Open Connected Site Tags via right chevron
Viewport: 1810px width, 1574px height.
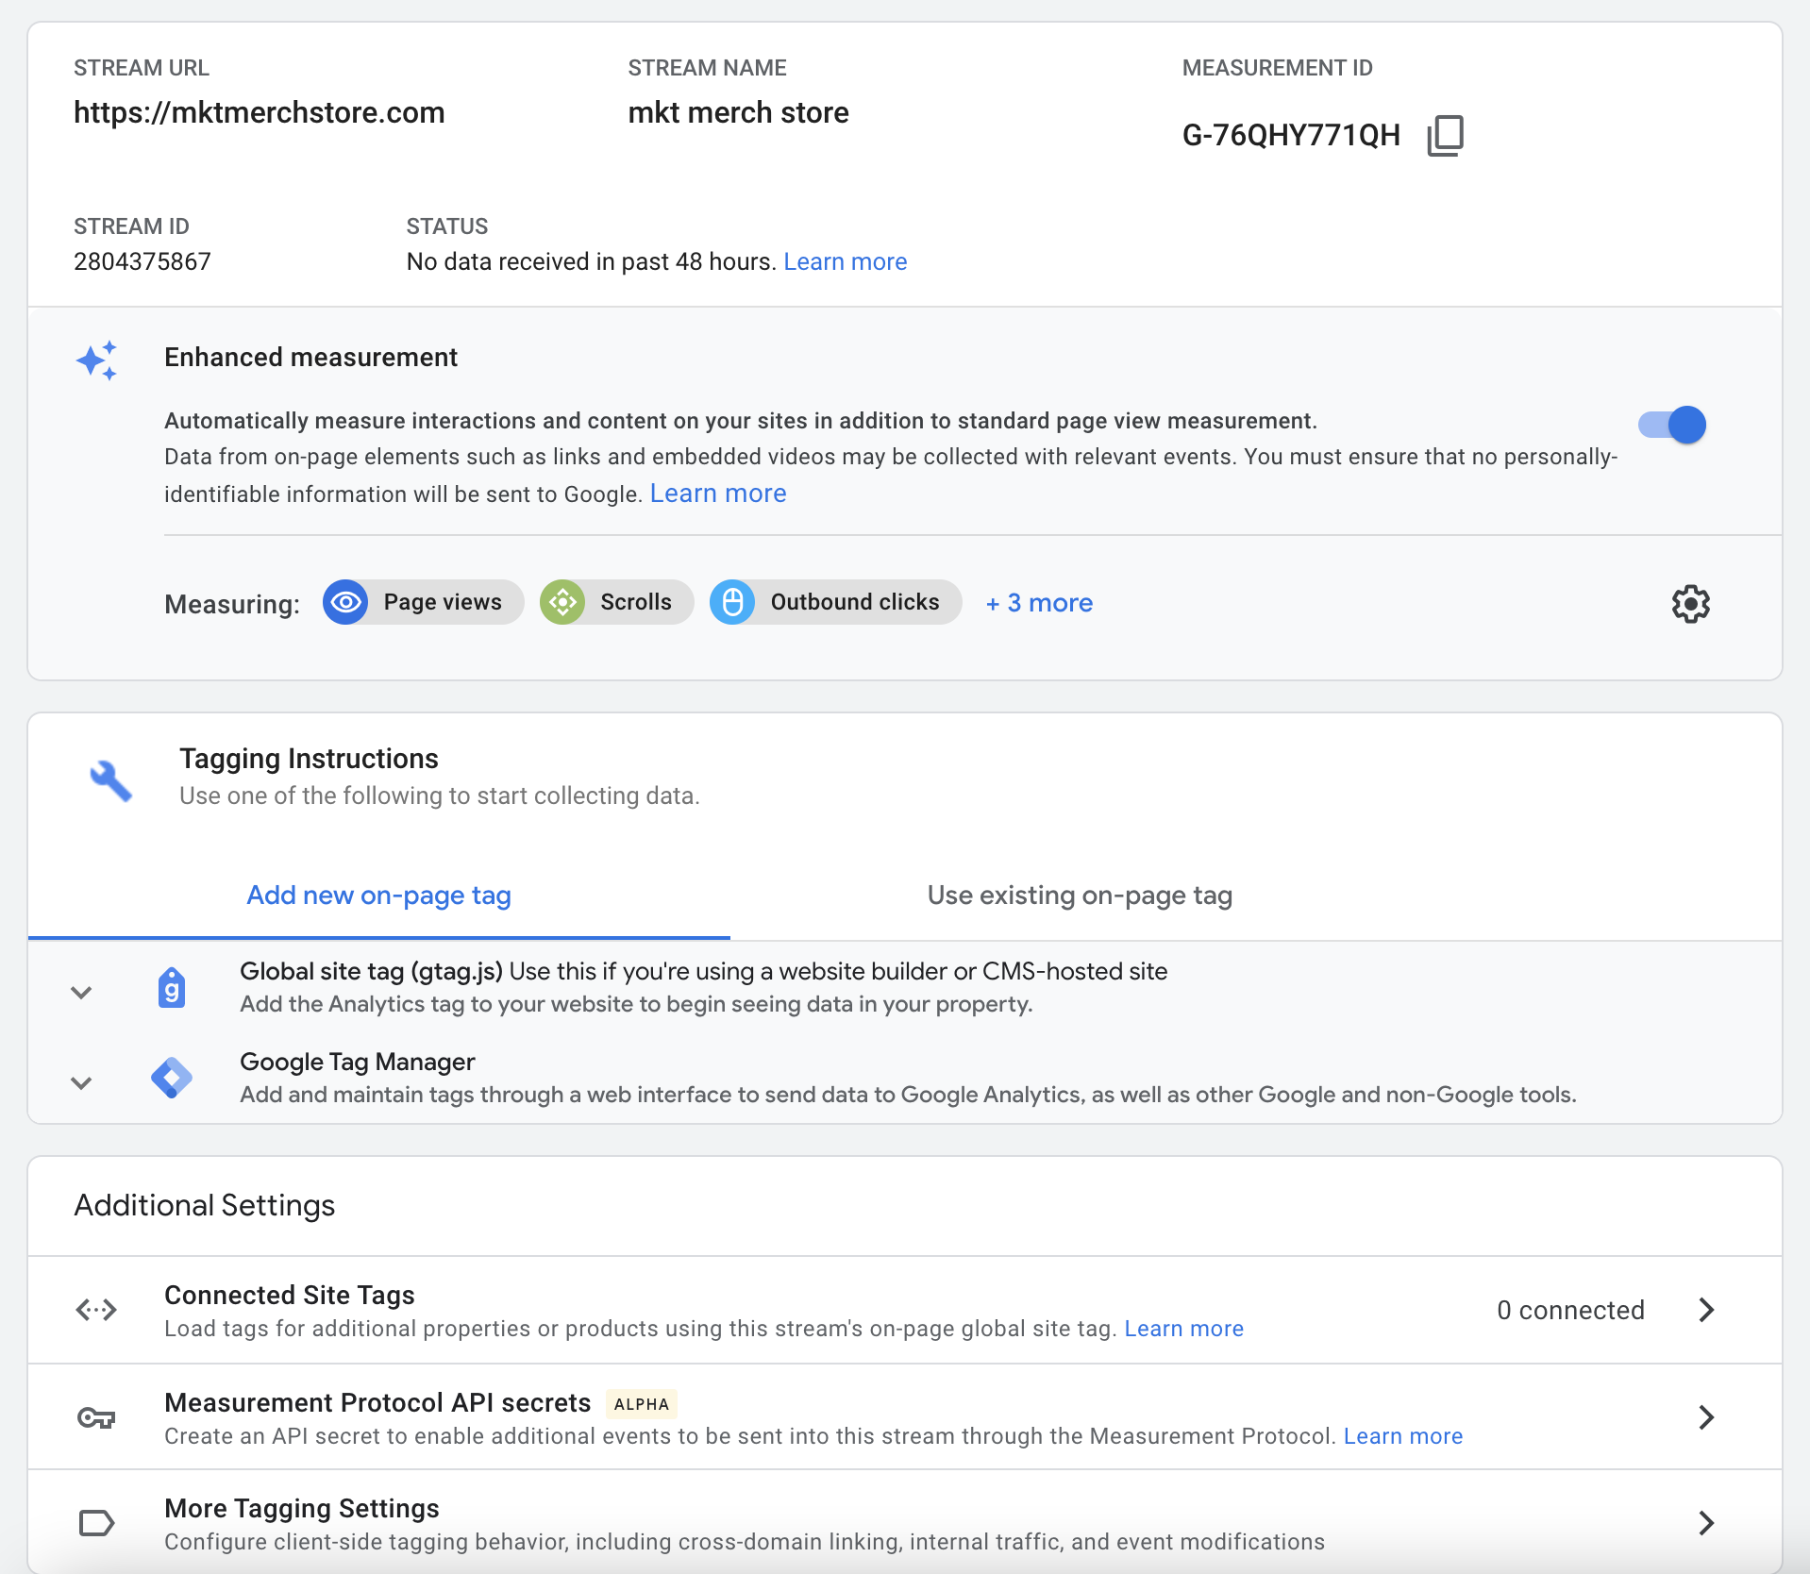pos(1705,1309)
